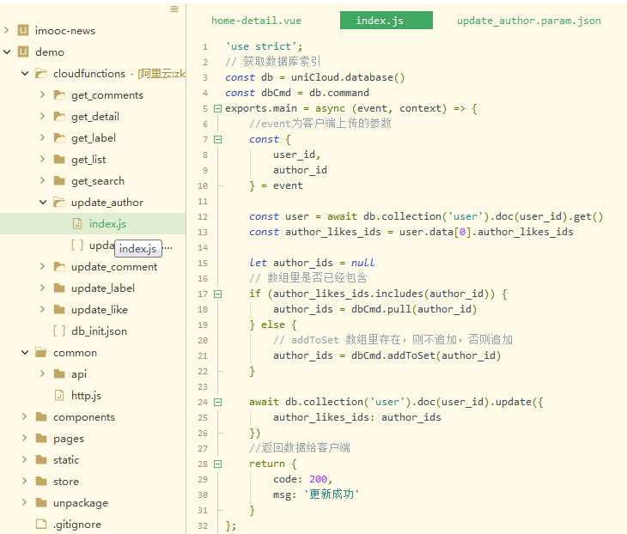Click the components folder icon
Viewport: 627px width, 534px height.
click(x=41, y=417)
